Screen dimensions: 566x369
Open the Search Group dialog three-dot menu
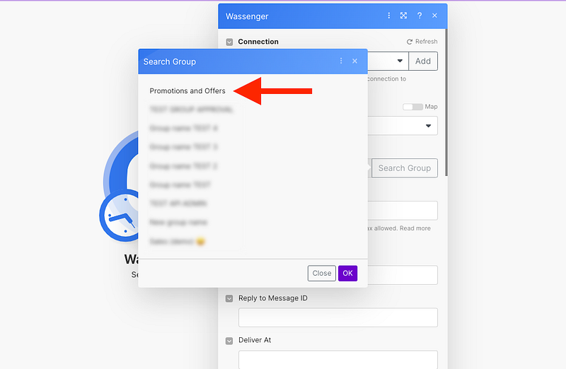[x=341, y=61]
